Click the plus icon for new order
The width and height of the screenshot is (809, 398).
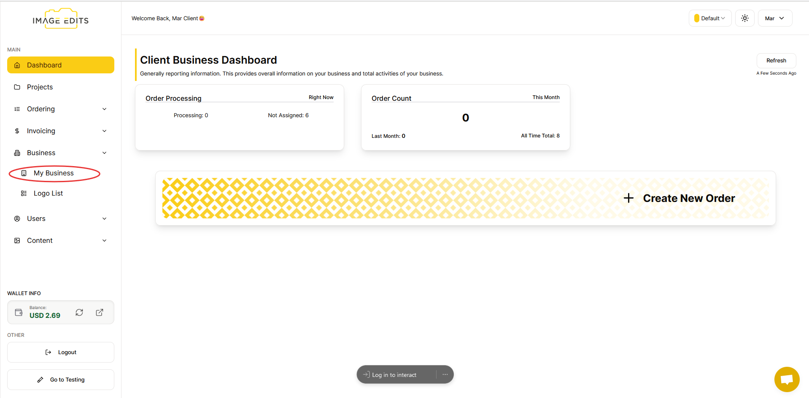pos(628,198)
